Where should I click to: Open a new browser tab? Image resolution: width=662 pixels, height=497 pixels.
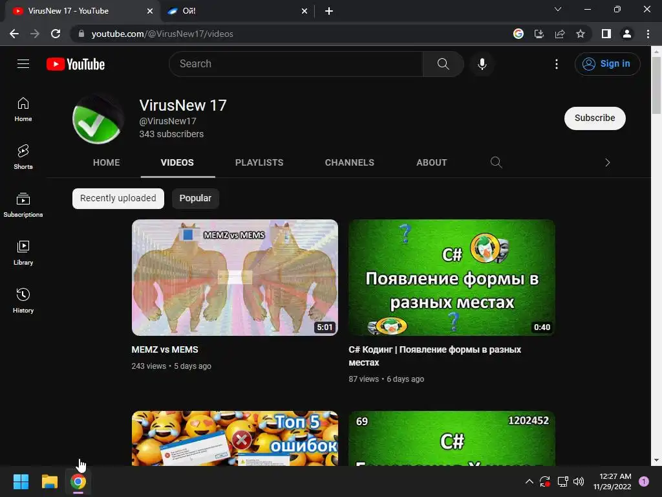(329, 11)
